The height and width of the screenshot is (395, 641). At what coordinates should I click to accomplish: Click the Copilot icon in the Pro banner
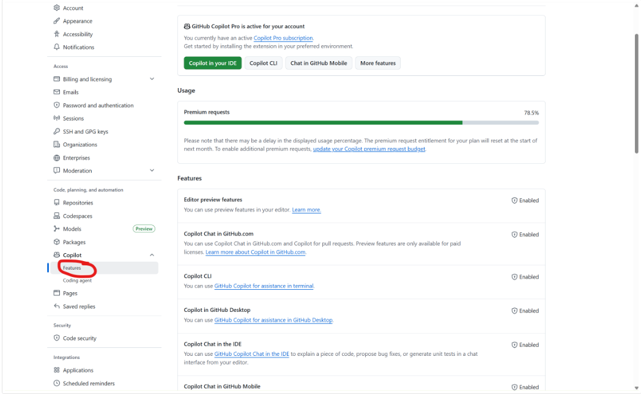(x=187, y=26)
